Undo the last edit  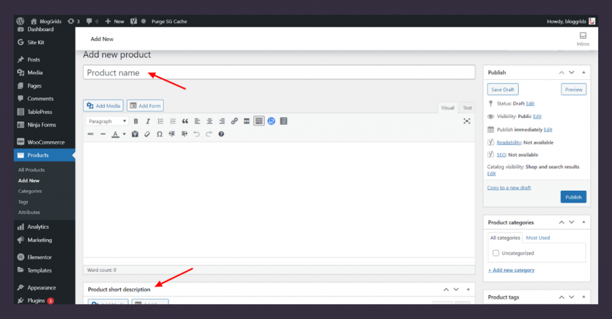pos(196,134)
